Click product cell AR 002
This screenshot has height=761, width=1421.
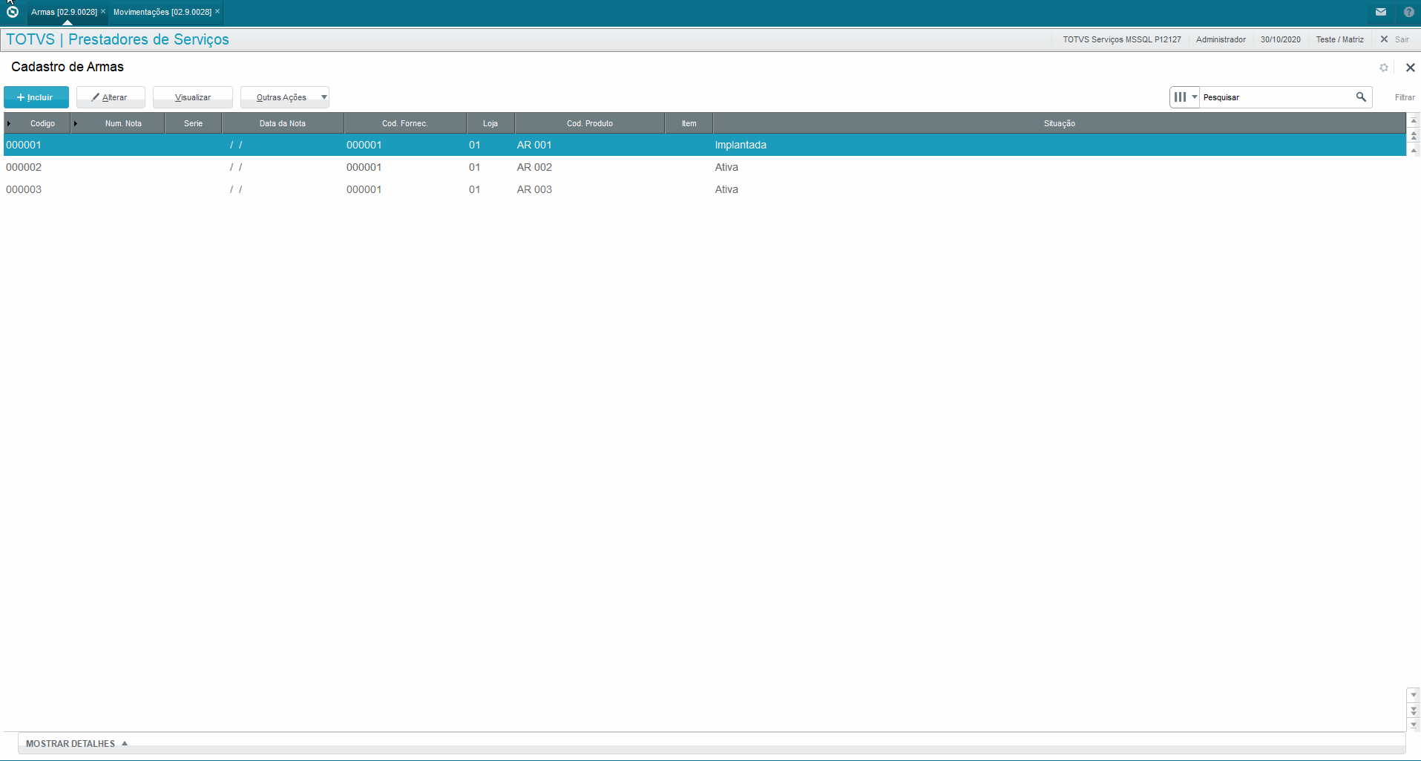[x=534, y=167]
